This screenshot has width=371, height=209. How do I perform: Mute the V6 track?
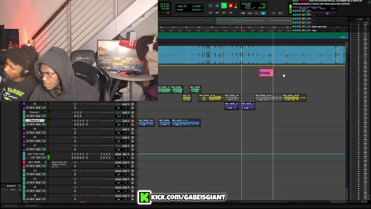point(33,141)
